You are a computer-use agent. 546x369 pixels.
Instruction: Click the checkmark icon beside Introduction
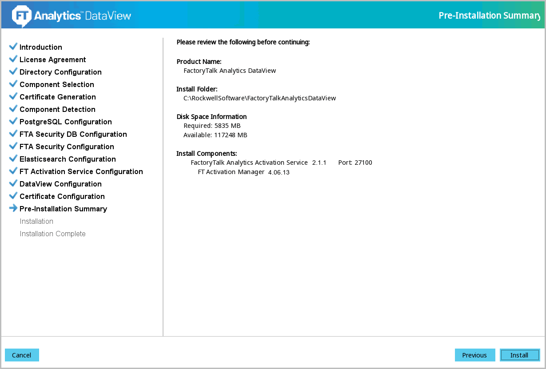(13, 47)
